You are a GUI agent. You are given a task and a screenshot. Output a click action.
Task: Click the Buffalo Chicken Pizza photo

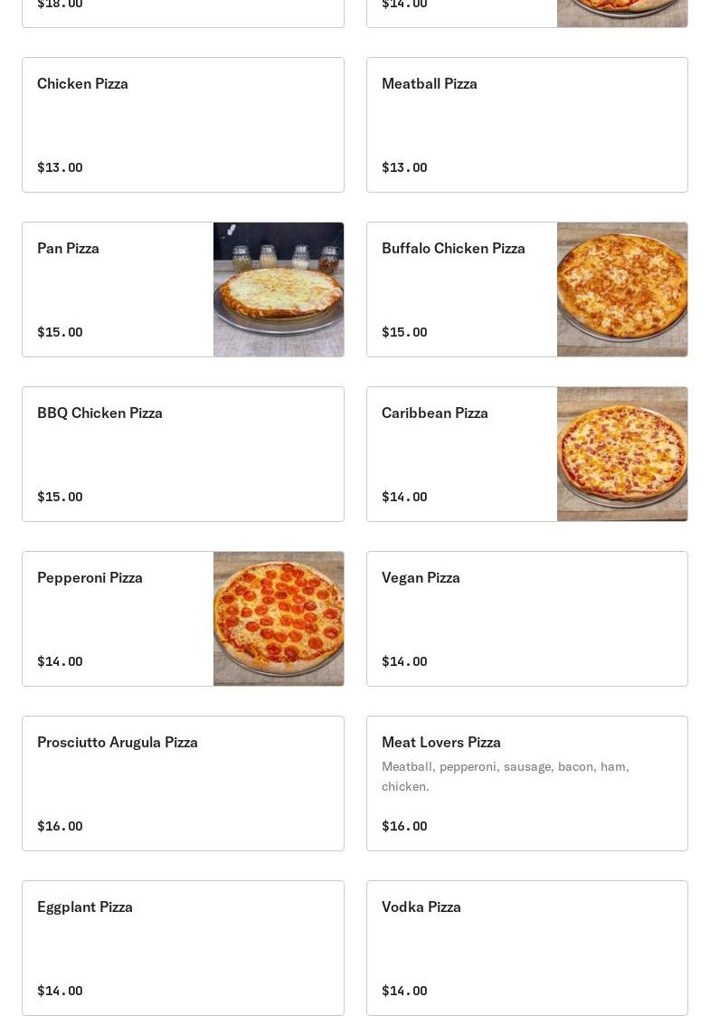[622, 290]
